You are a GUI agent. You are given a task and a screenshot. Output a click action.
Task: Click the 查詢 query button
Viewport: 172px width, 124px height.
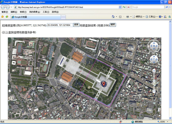coord(76,25)
